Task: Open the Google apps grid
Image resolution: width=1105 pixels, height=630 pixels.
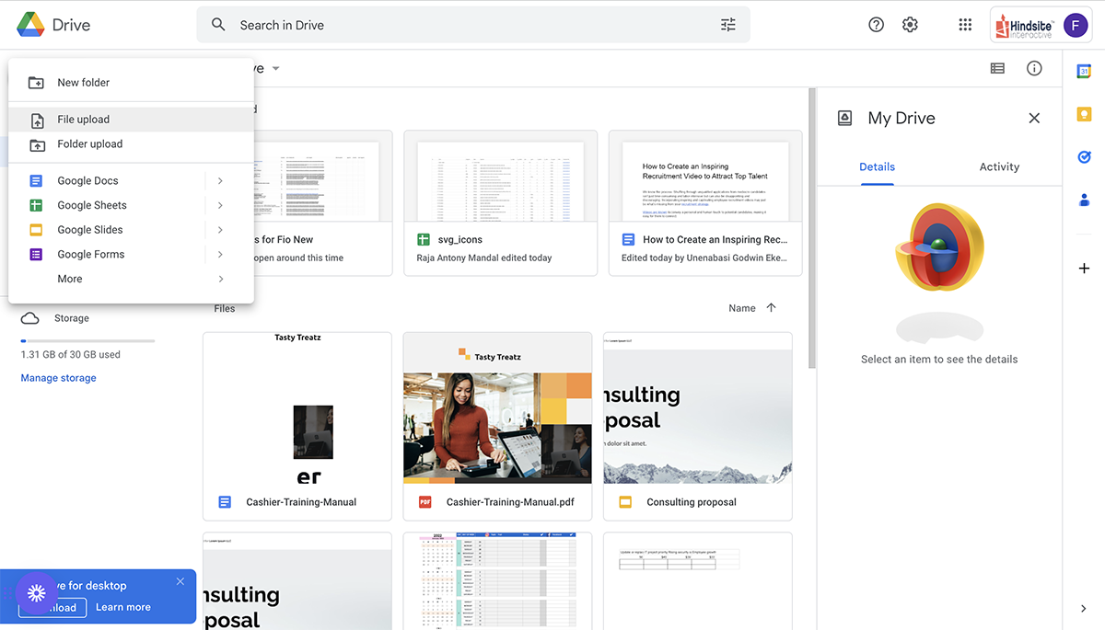Action: pos(965,25)
